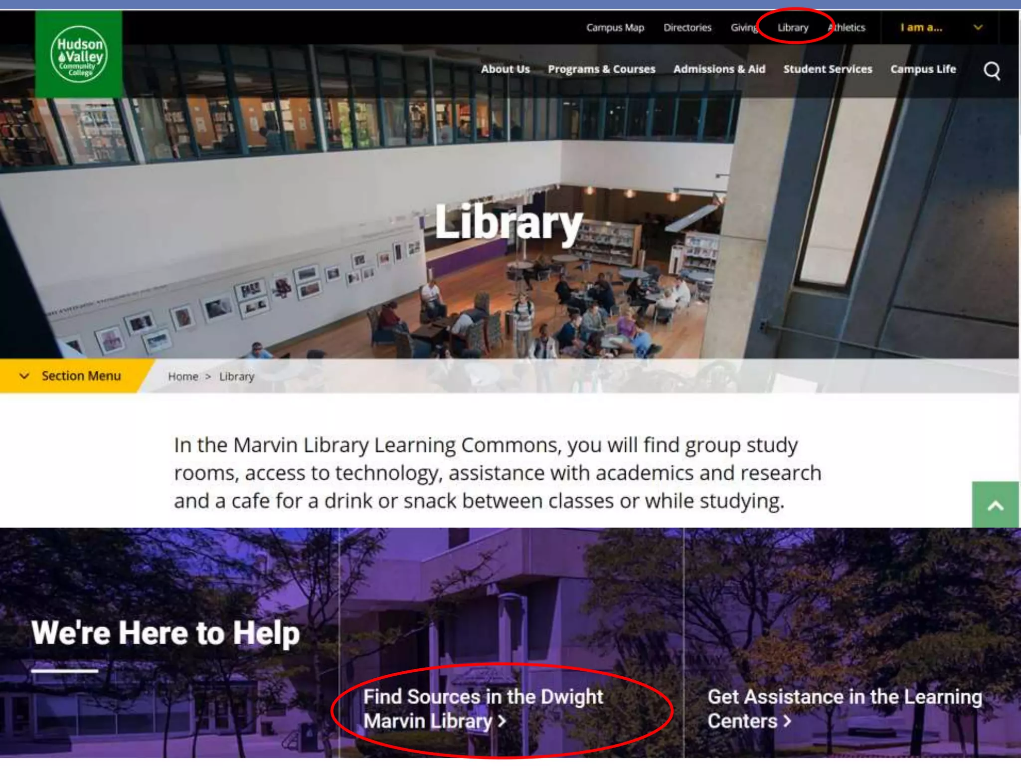
Task: Open the search magnifier icon
Action: coord(992,71)
